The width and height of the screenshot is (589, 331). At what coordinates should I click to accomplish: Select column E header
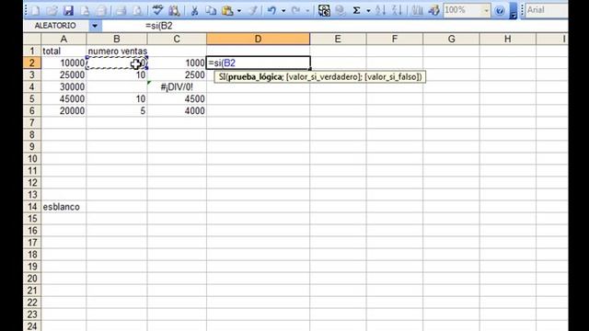click(x=338, y=39)
